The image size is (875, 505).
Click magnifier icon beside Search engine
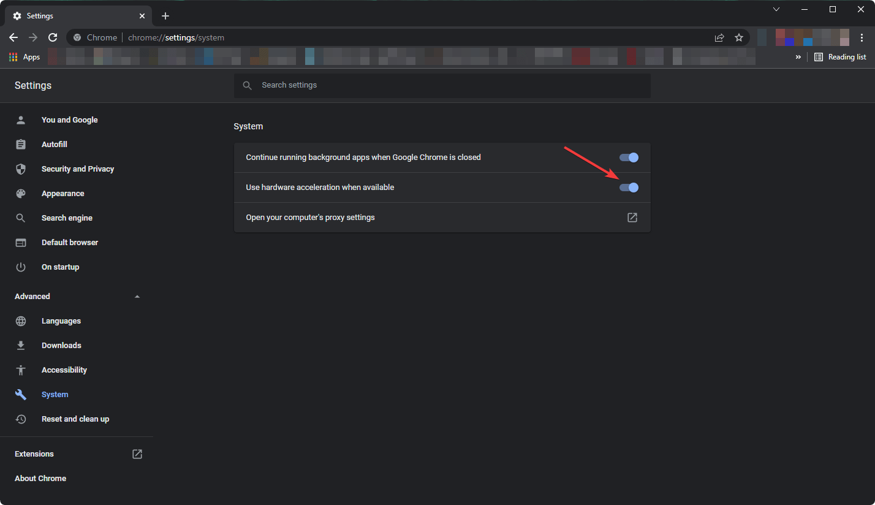click(21, 218)
